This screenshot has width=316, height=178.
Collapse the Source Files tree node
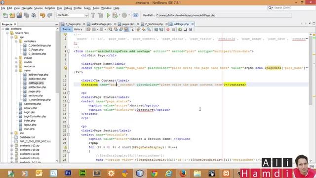[7, 33]
